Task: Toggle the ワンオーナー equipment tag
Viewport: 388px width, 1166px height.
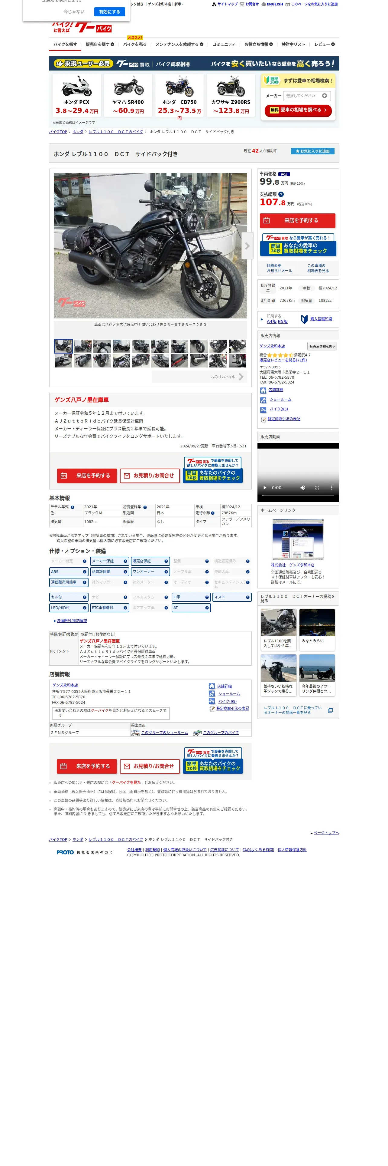Action: [x=150, y=572]
